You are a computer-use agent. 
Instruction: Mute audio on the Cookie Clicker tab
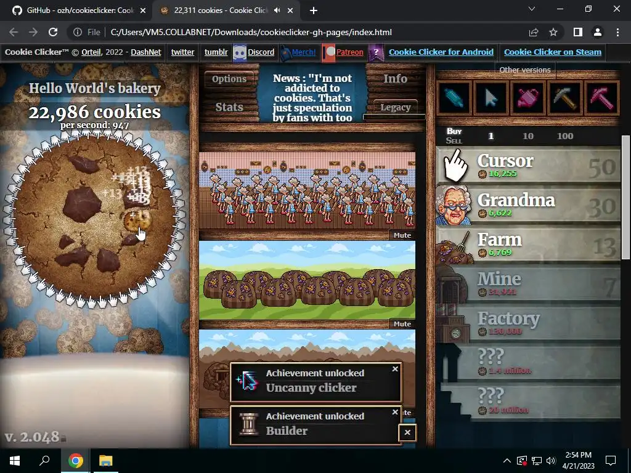(277, 10)
